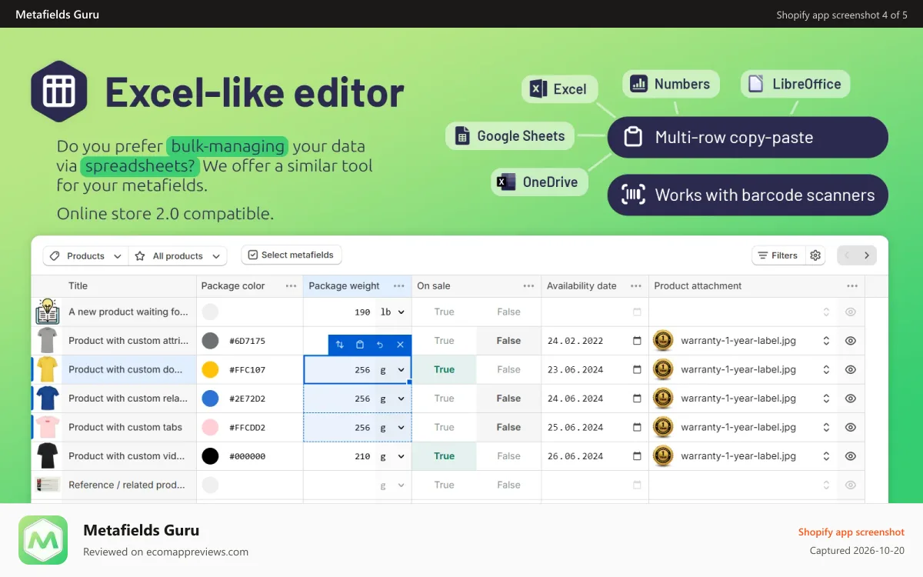Preview attachment for Product with custom attri... row
Screen dimensions: 923x577
coord(851,341)
